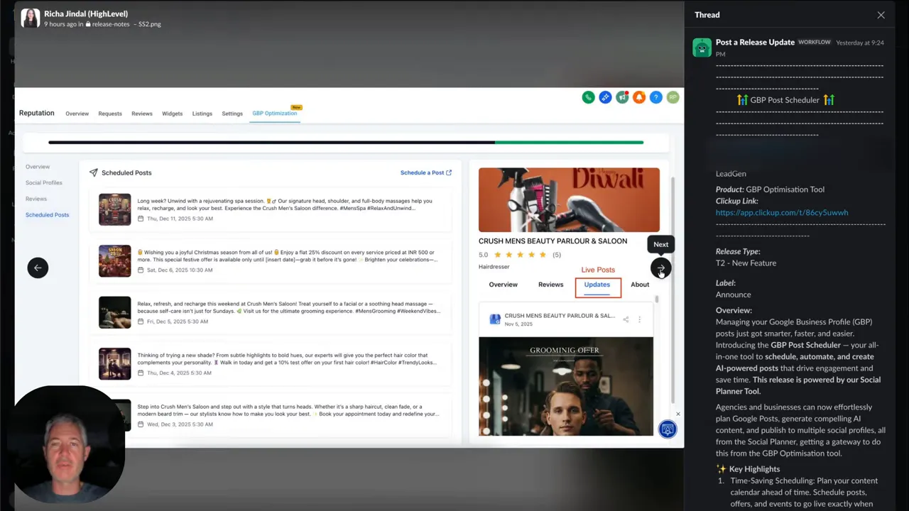Go to the previous image with the left arrow

(38, 268)
